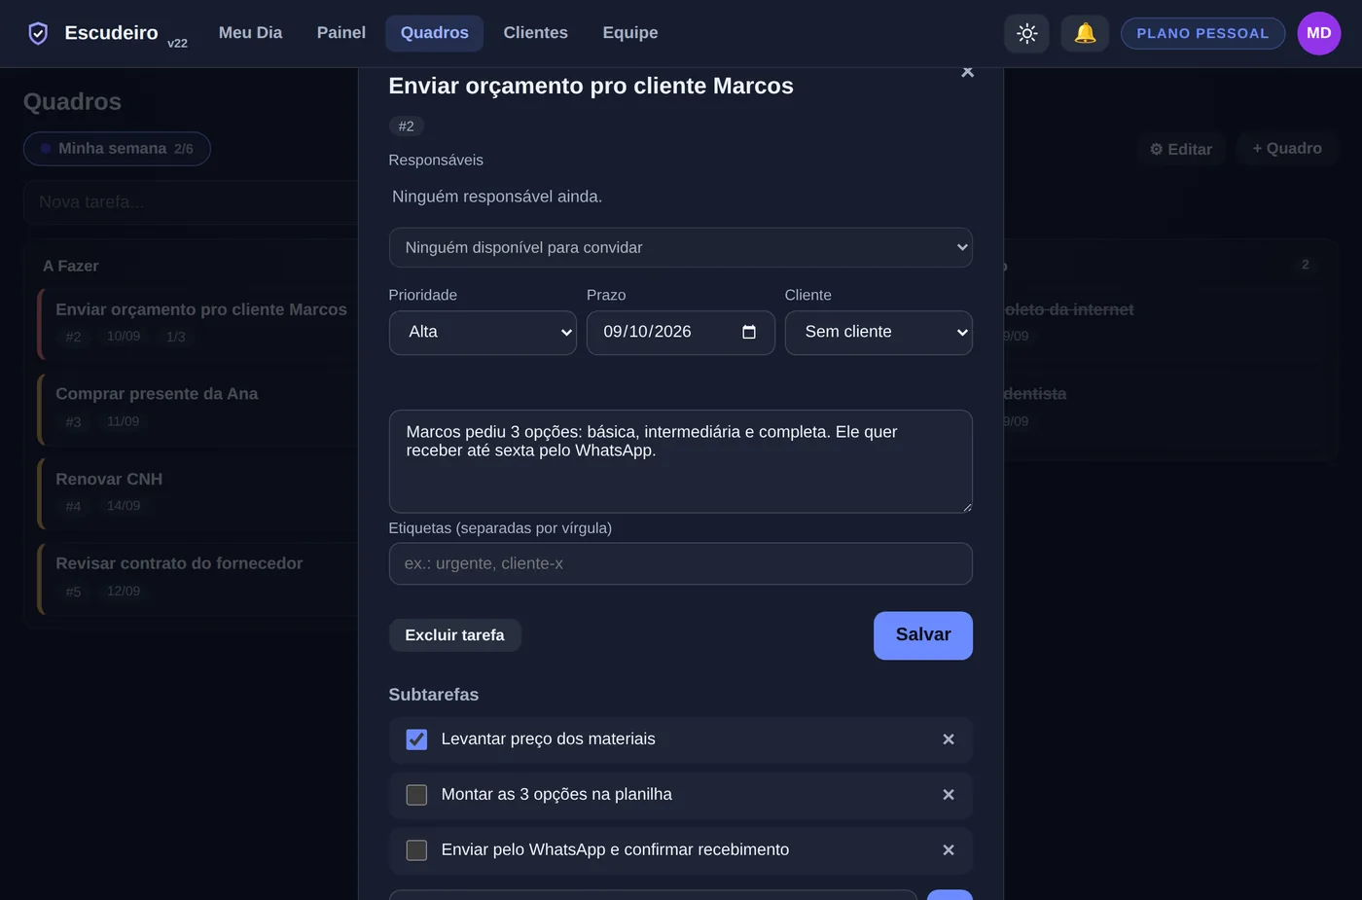Uncheck Levantar preço dos materiais subtask
Image resolution: width=1362 pixels, height=900 pixels.
(416, 739)
